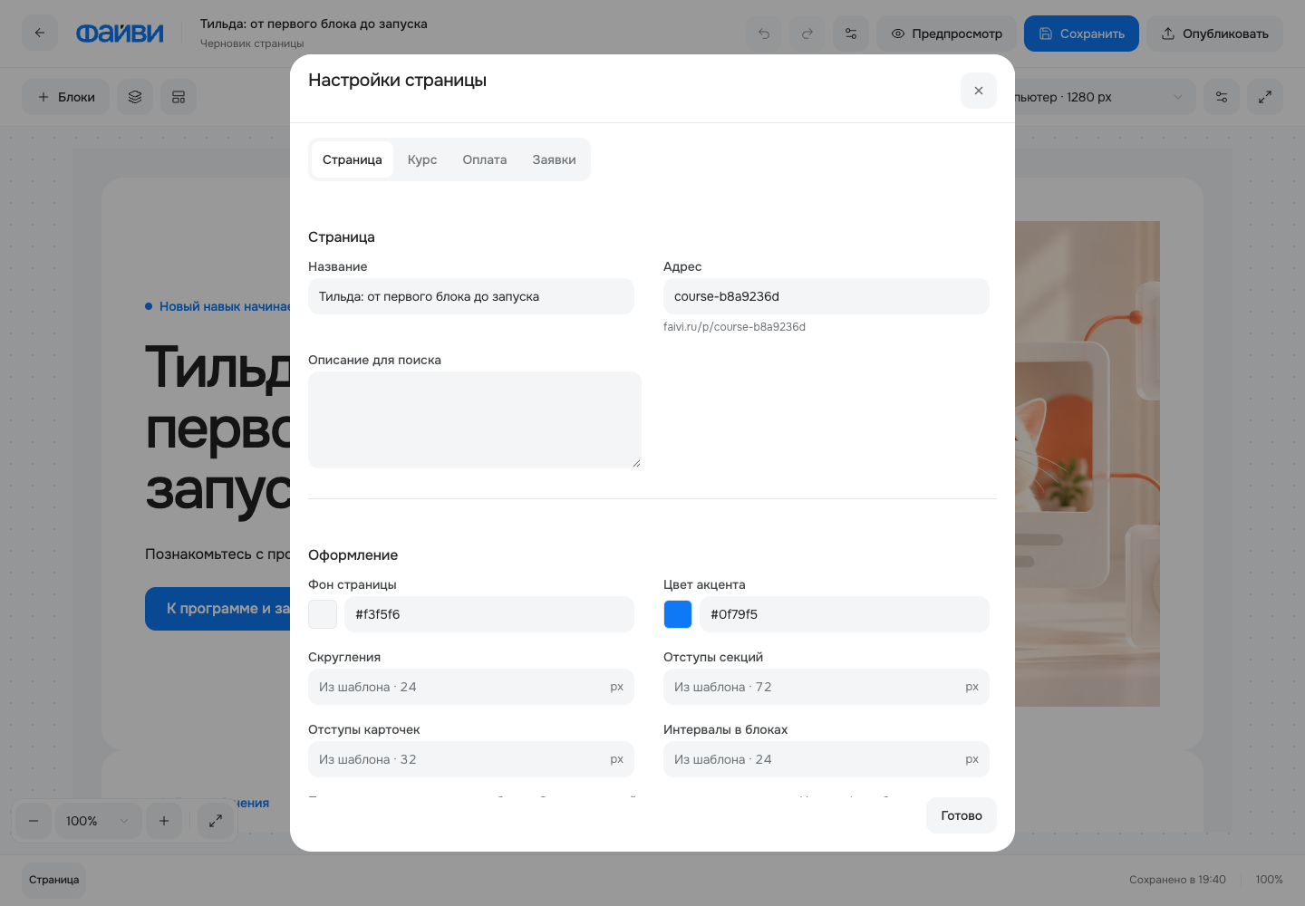Click the back arrow icon
The image size is (1305, 906).
(40, 34)
